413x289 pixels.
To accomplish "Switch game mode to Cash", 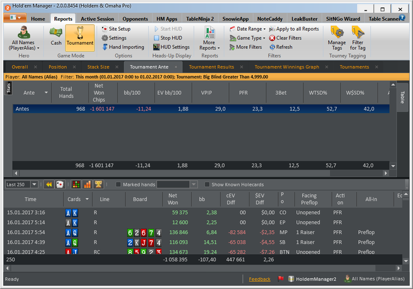I will pos(56,37).
